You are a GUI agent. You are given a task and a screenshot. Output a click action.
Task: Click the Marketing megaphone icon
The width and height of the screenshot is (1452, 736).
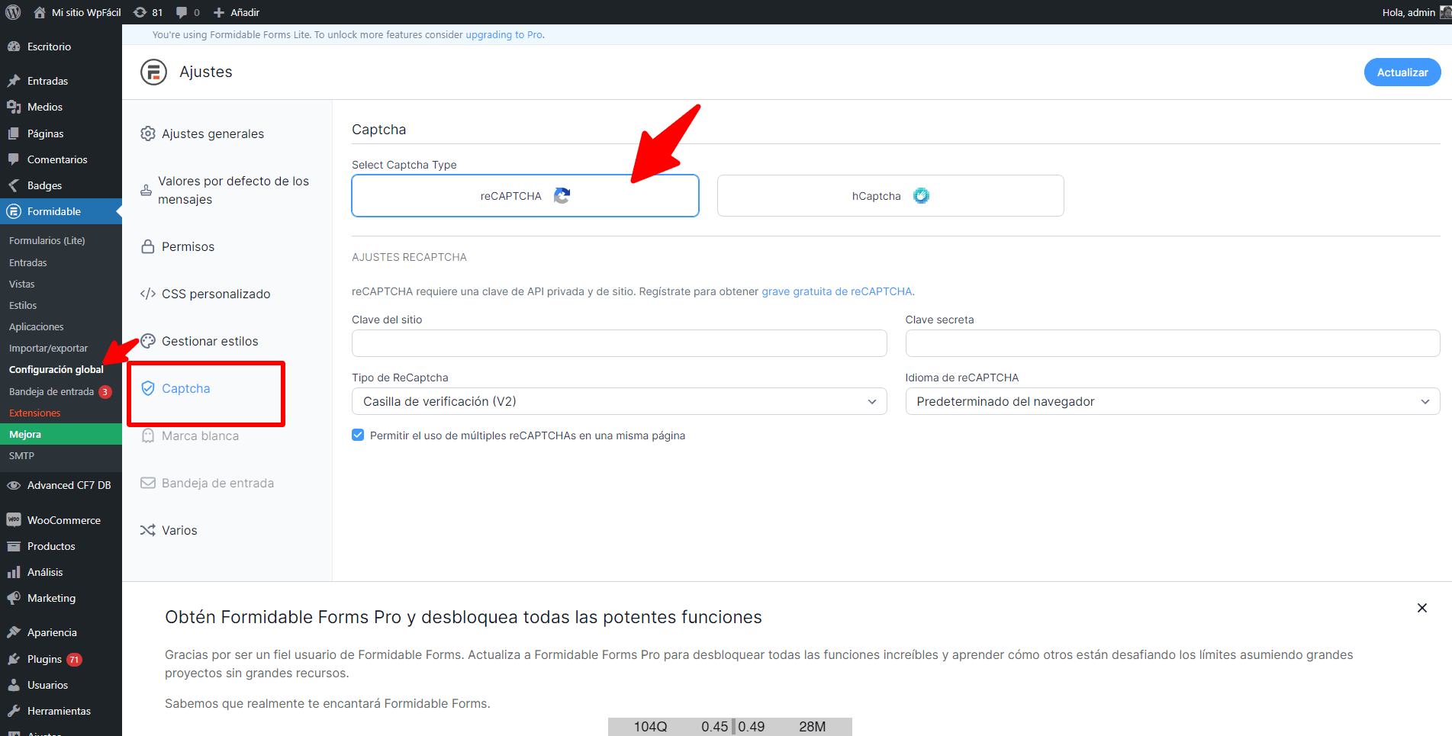click(14, 598)
